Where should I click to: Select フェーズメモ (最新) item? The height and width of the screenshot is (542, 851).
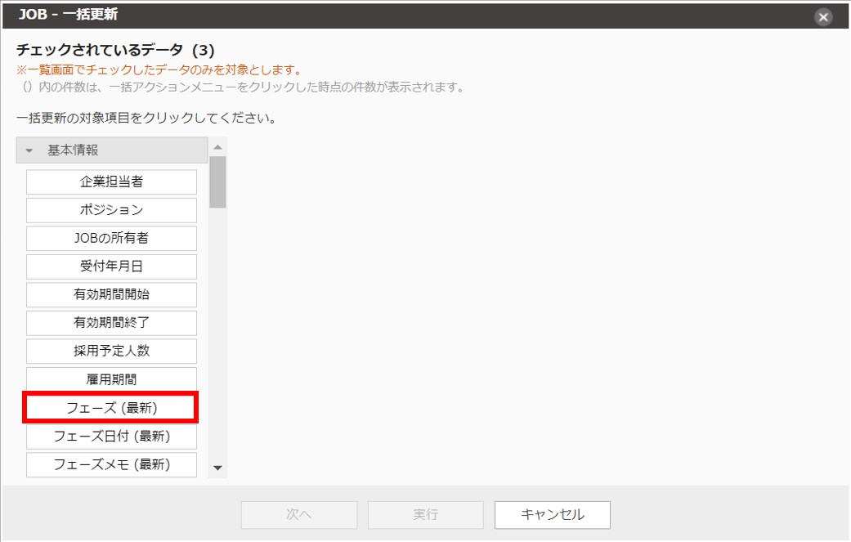point(111,464)
